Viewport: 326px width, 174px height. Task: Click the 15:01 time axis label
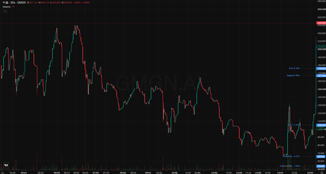280,173
